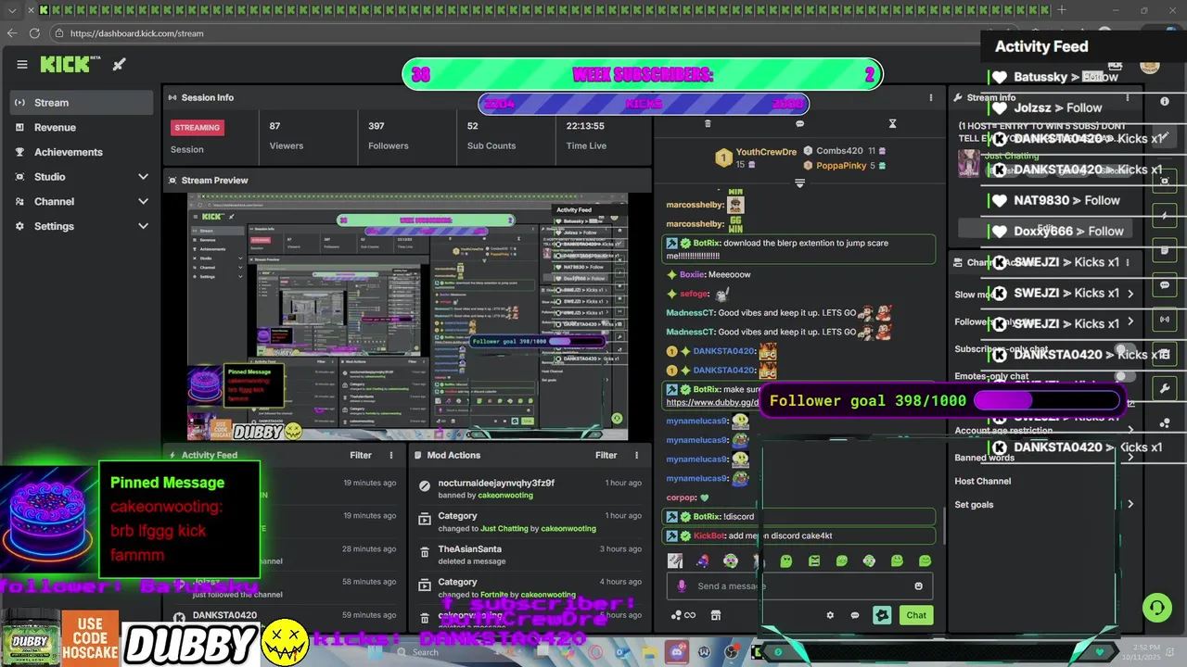Open Set goals arrow
The width and height of the screenshot is (1187, 667).
click(x=1130, y=505)
